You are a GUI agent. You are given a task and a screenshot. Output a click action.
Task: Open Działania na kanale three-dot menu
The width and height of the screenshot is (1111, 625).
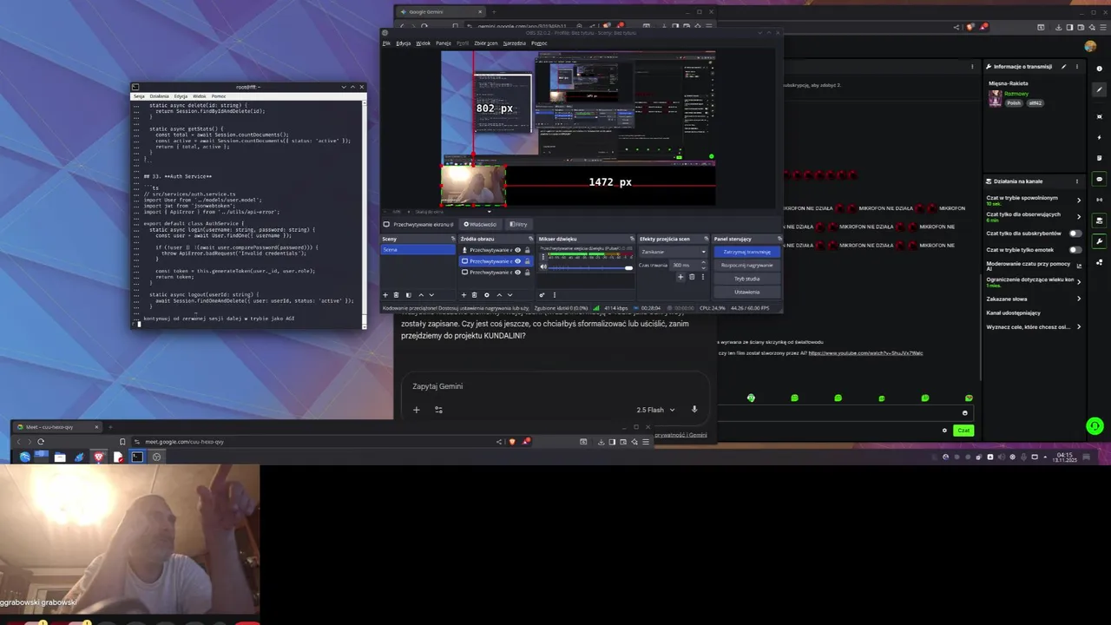pos(1077,181)
